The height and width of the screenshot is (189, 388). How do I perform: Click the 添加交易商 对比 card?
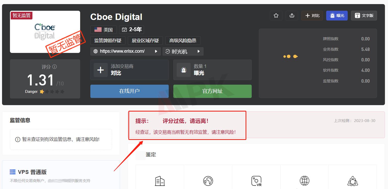129,70
